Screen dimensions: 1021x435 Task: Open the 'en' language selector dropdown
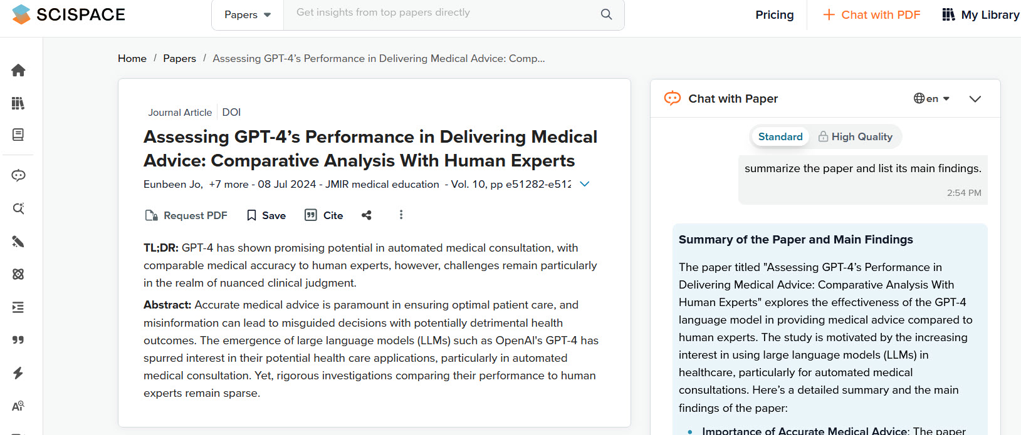click(931, 99)
